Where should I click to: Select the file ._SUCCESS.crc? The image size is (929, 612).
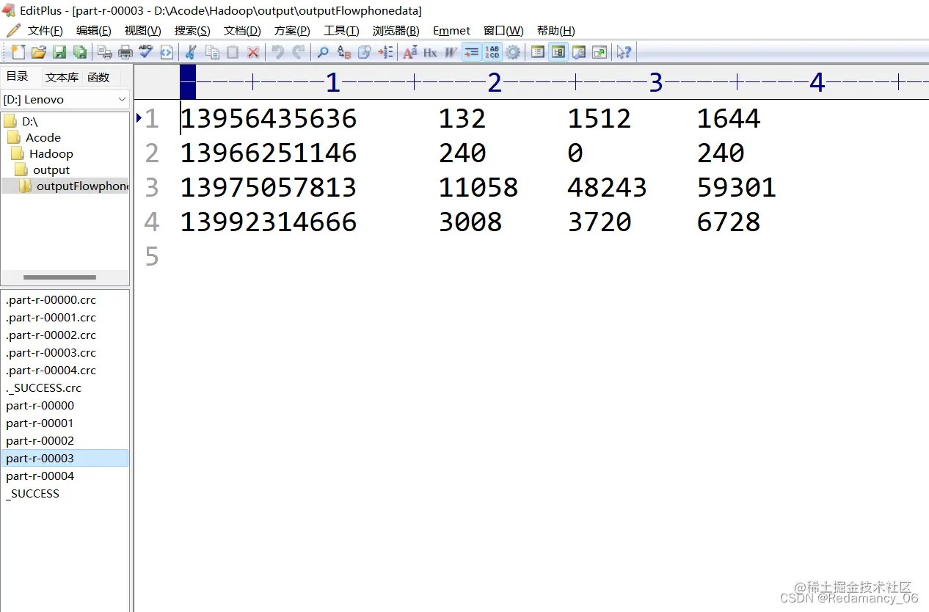[x=43, y=387]
